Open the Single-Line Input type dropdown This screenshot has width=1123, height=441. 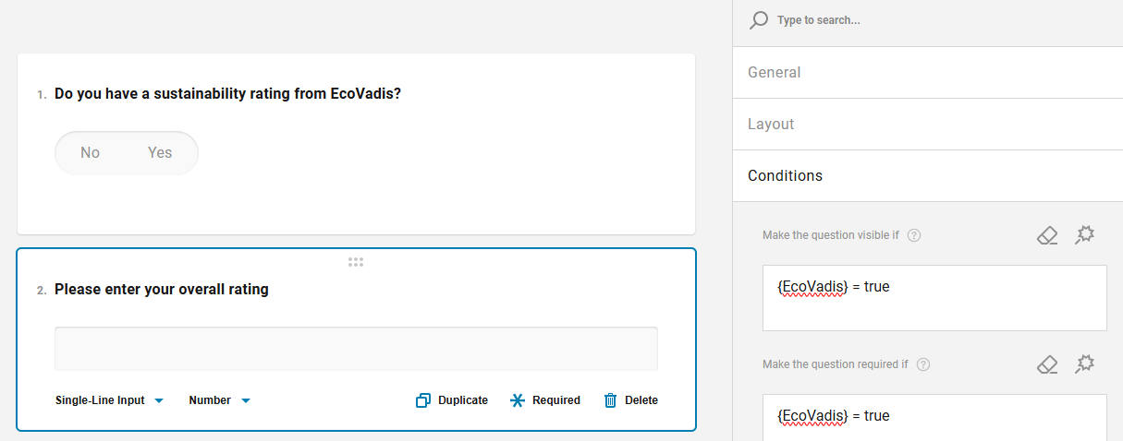109,400
